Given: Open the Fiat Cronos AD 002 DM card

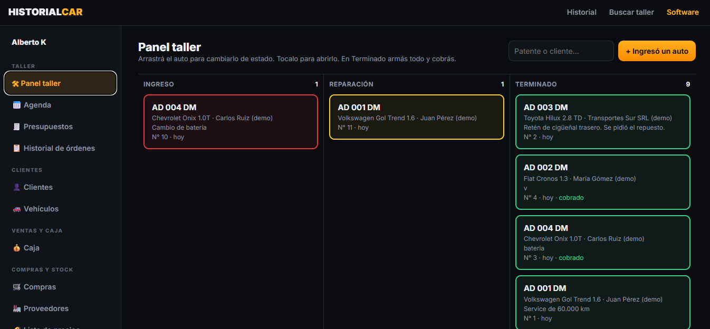Looking at the screenshot, I should click(602, 182).
